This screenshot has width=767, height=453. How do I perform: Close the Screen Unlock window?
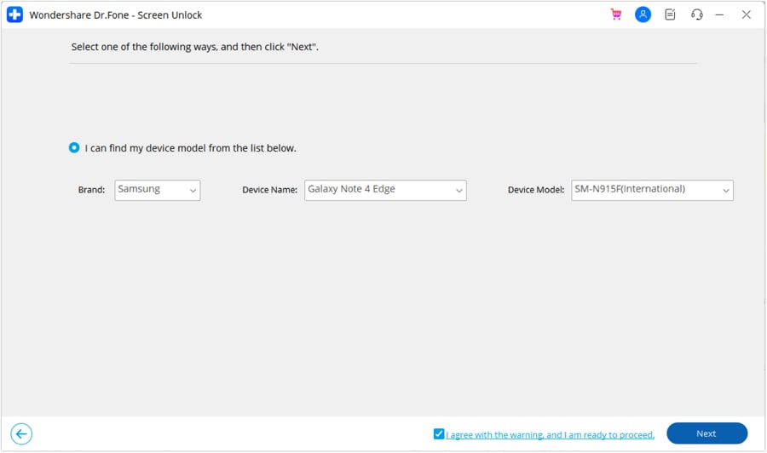(x=747, y=14)
